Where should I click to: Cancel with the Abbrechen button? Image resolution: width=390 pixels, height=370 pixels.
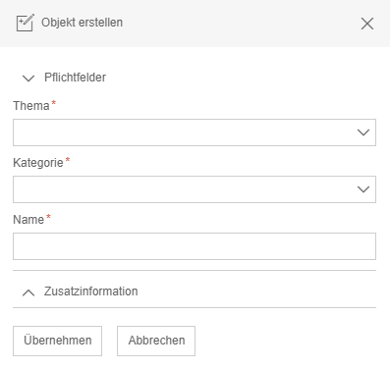[156, 341]
